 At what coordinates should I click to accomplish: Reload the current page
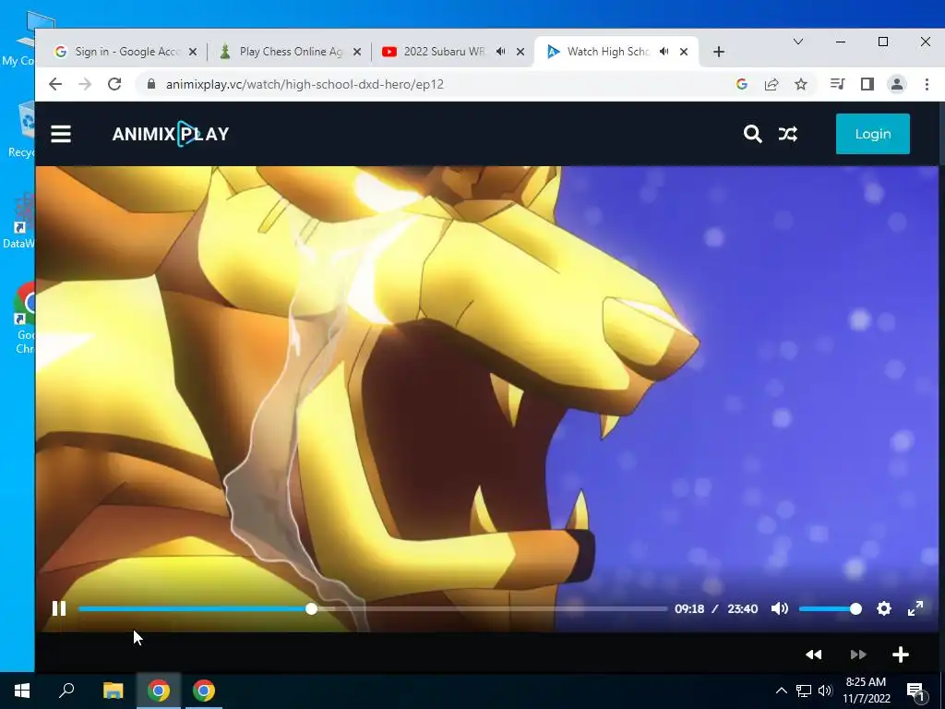click(x=114, y=84)
